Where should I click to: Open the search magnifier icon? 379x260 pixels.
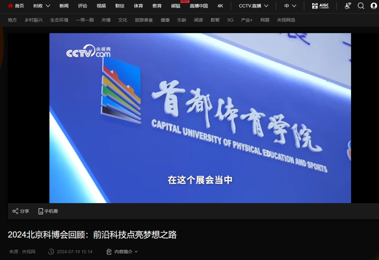coord(361,6)
